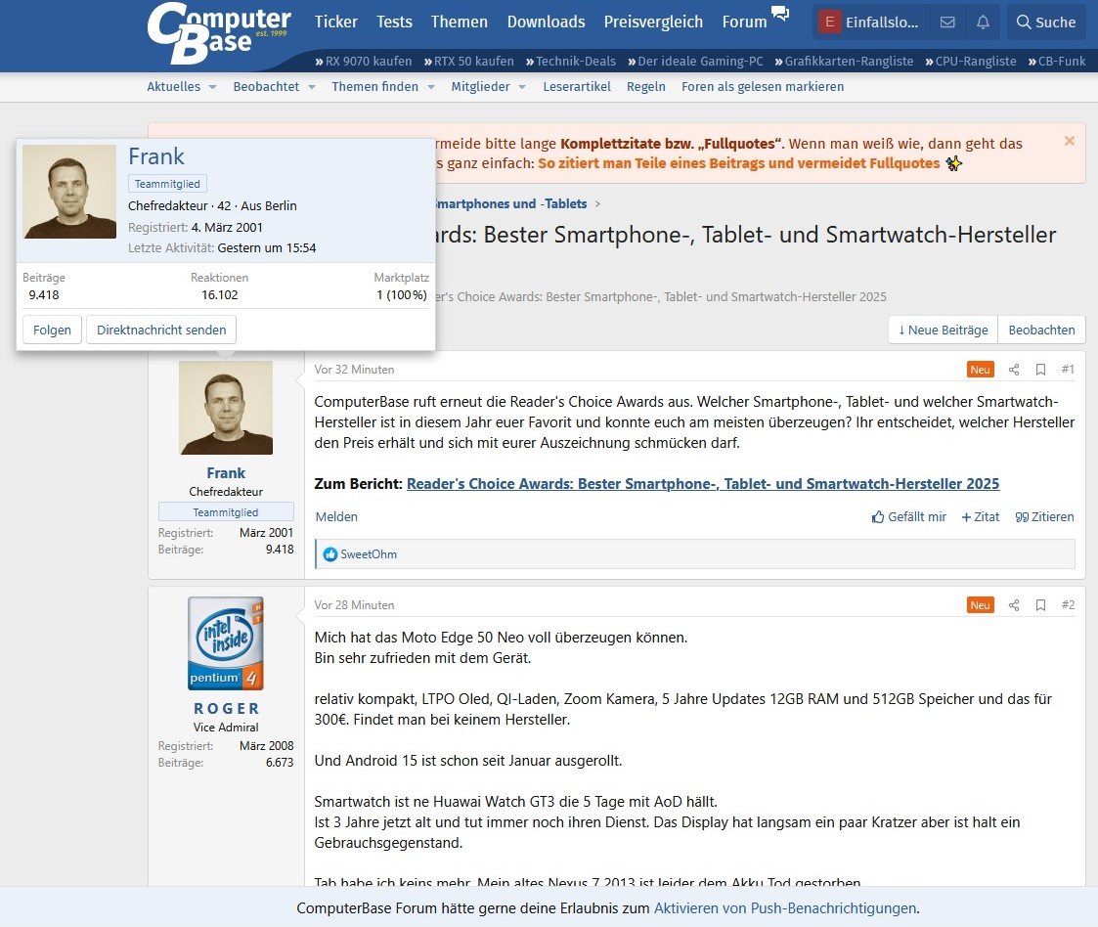The height and width of the screenshot is (927, 1098).
Task: Click Aktivieren von Push-Benachrichtigungen link
Action: coord(785,908)
